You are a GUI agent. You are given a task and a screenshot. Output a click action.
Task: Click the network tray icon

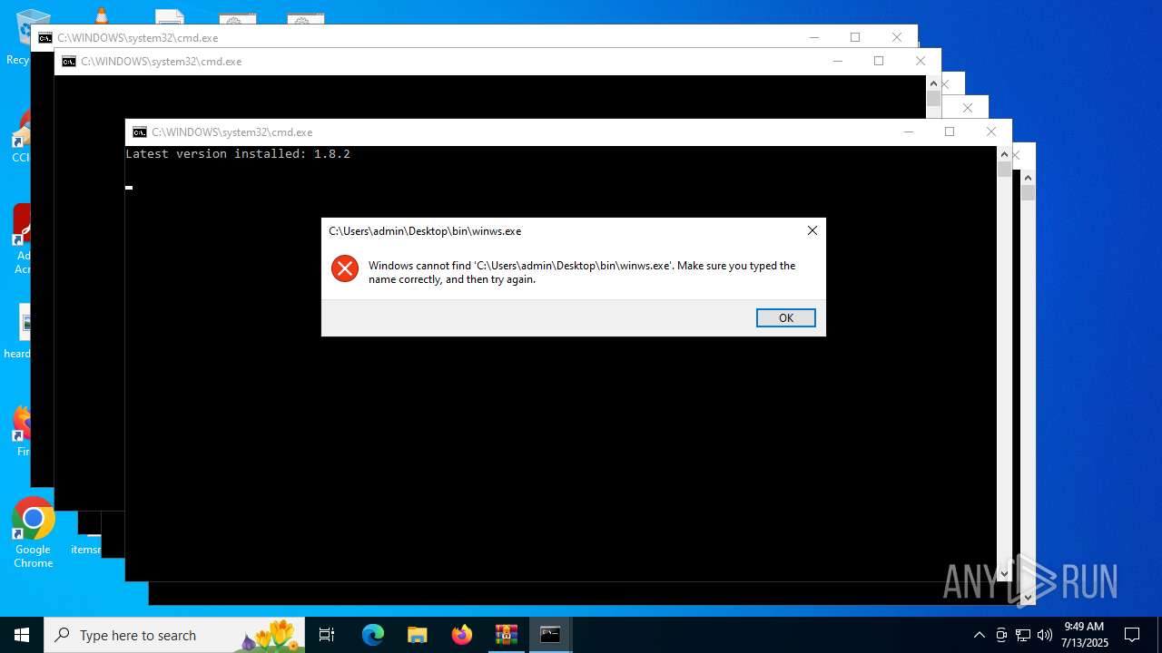(x=1023, y=635)
